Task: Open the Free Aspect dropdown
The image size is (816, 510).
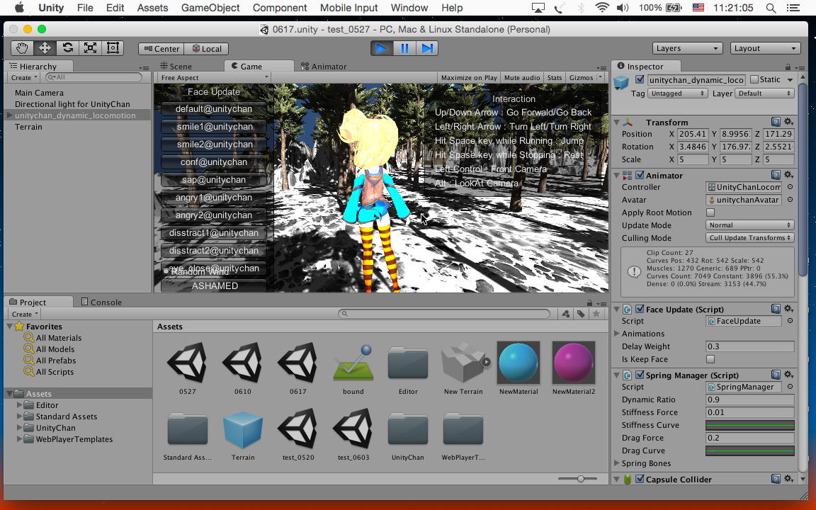Action: [x=214, y=77]
